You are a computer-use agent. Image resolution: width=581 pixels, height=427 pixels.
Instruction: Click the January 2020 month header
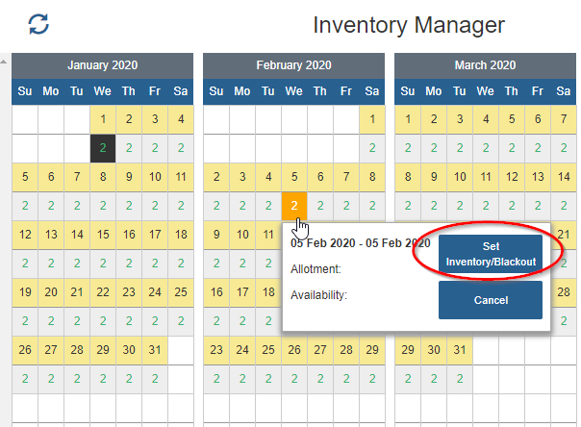(x=102, y=65)
